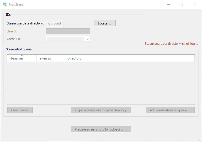Click the Screenshot queue group title
This screenshot has width=202, height=142.
19,49
